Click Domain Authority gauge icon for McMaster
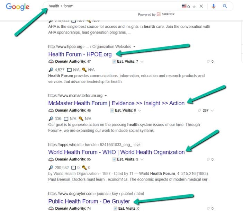 click(x=51, y=111)
